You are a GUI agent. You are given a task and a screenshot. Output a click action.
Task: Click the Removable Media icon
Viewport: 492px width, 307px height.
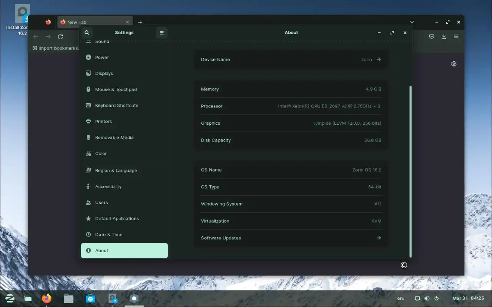click(88, 137)
